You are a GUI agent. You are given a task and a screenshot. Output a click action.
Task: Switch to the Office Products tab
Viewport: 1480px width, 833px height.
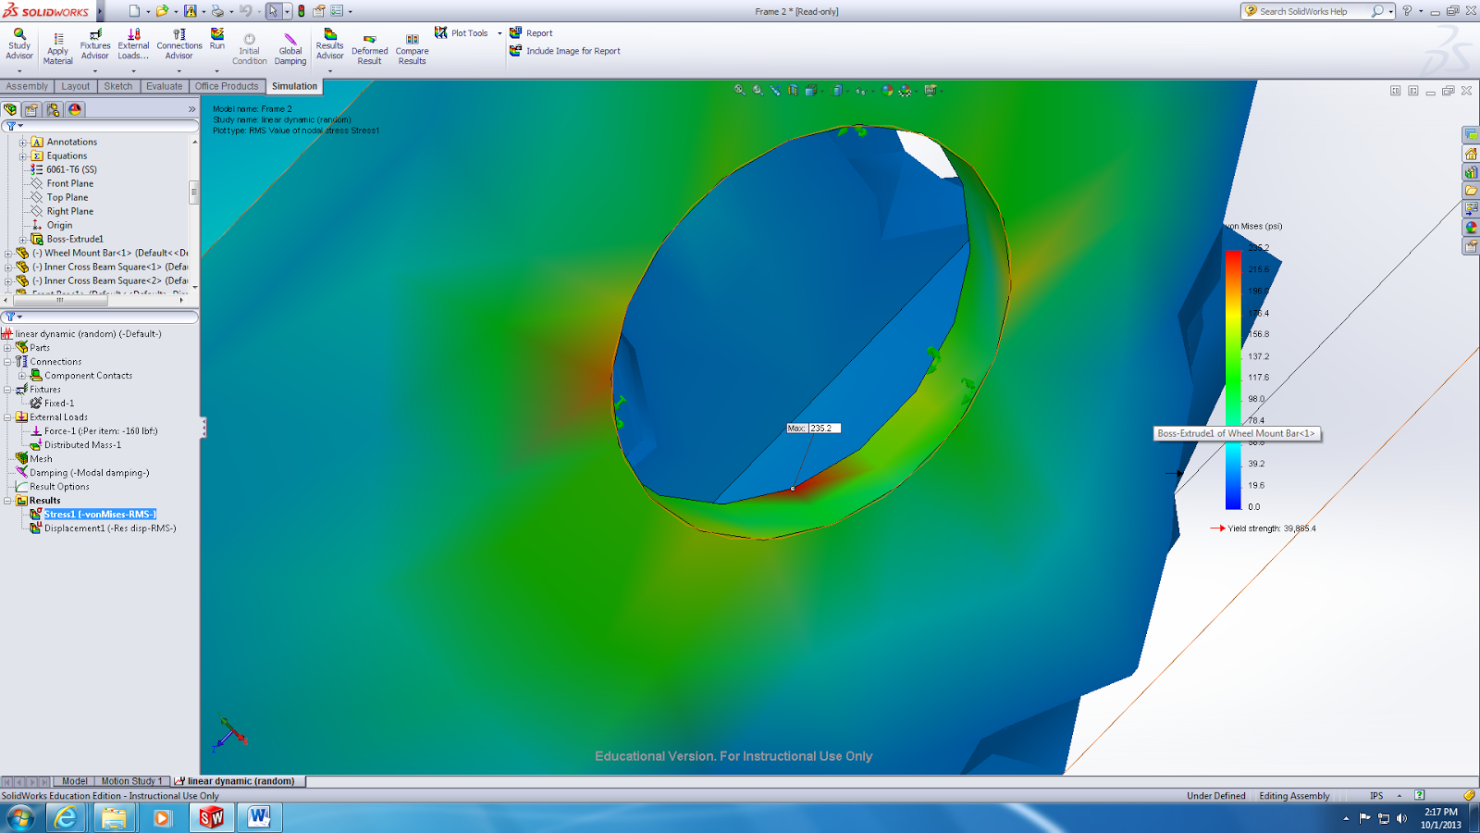[227, 86]
